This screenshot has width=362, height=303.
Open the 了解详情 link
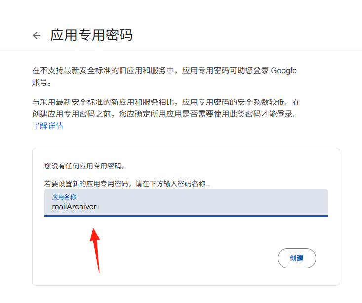(x=47, y=126)
